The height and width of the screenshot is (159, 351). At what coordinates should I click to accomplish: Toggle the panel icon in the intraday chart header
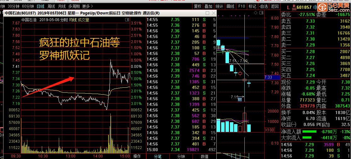(127, 20)
